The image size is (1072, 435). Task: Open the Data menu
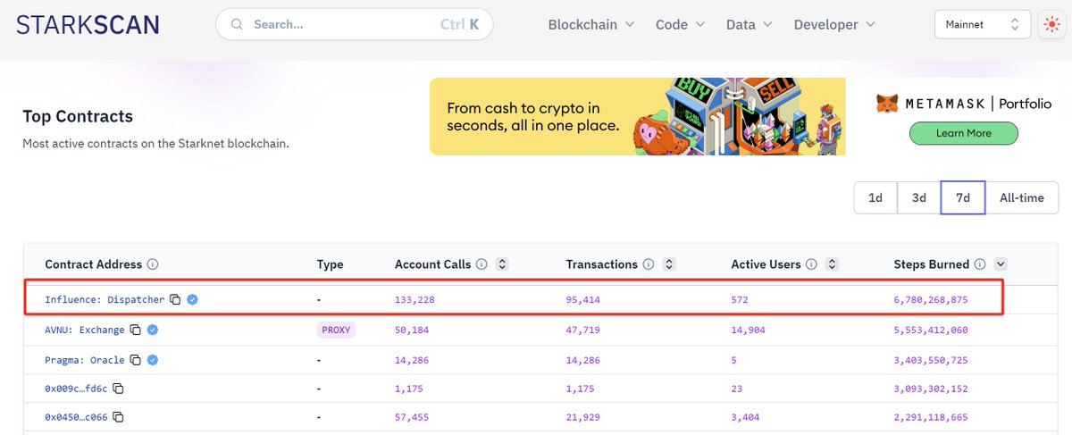750,25
